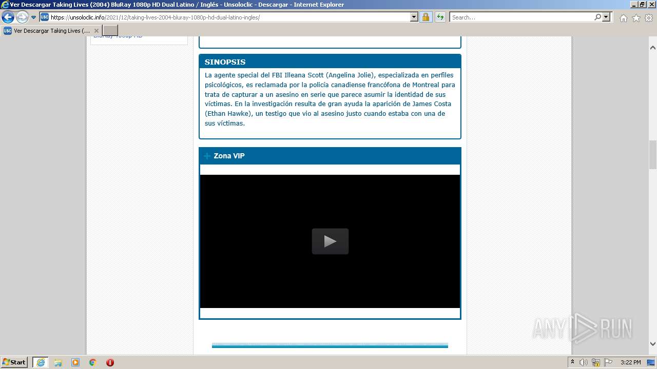Open Favorites star icon
The width and height of the screenshot is (657, 369).
coord(636,18)
